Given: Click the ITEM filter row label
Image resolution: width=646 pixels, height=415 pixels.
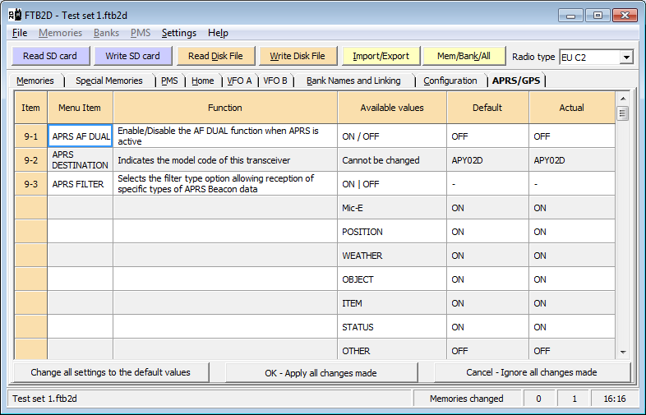Looking at the screenshot, I should click(392, 303).
